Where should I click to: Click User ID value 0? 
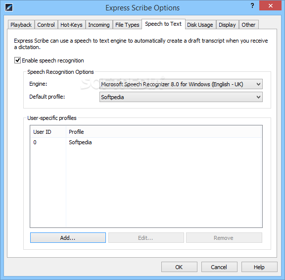click(x=35, y=142)
